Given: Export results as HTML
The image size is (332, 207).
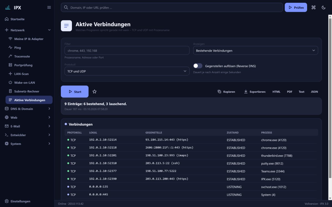Looking at the screenshot, I should (276, 92).
